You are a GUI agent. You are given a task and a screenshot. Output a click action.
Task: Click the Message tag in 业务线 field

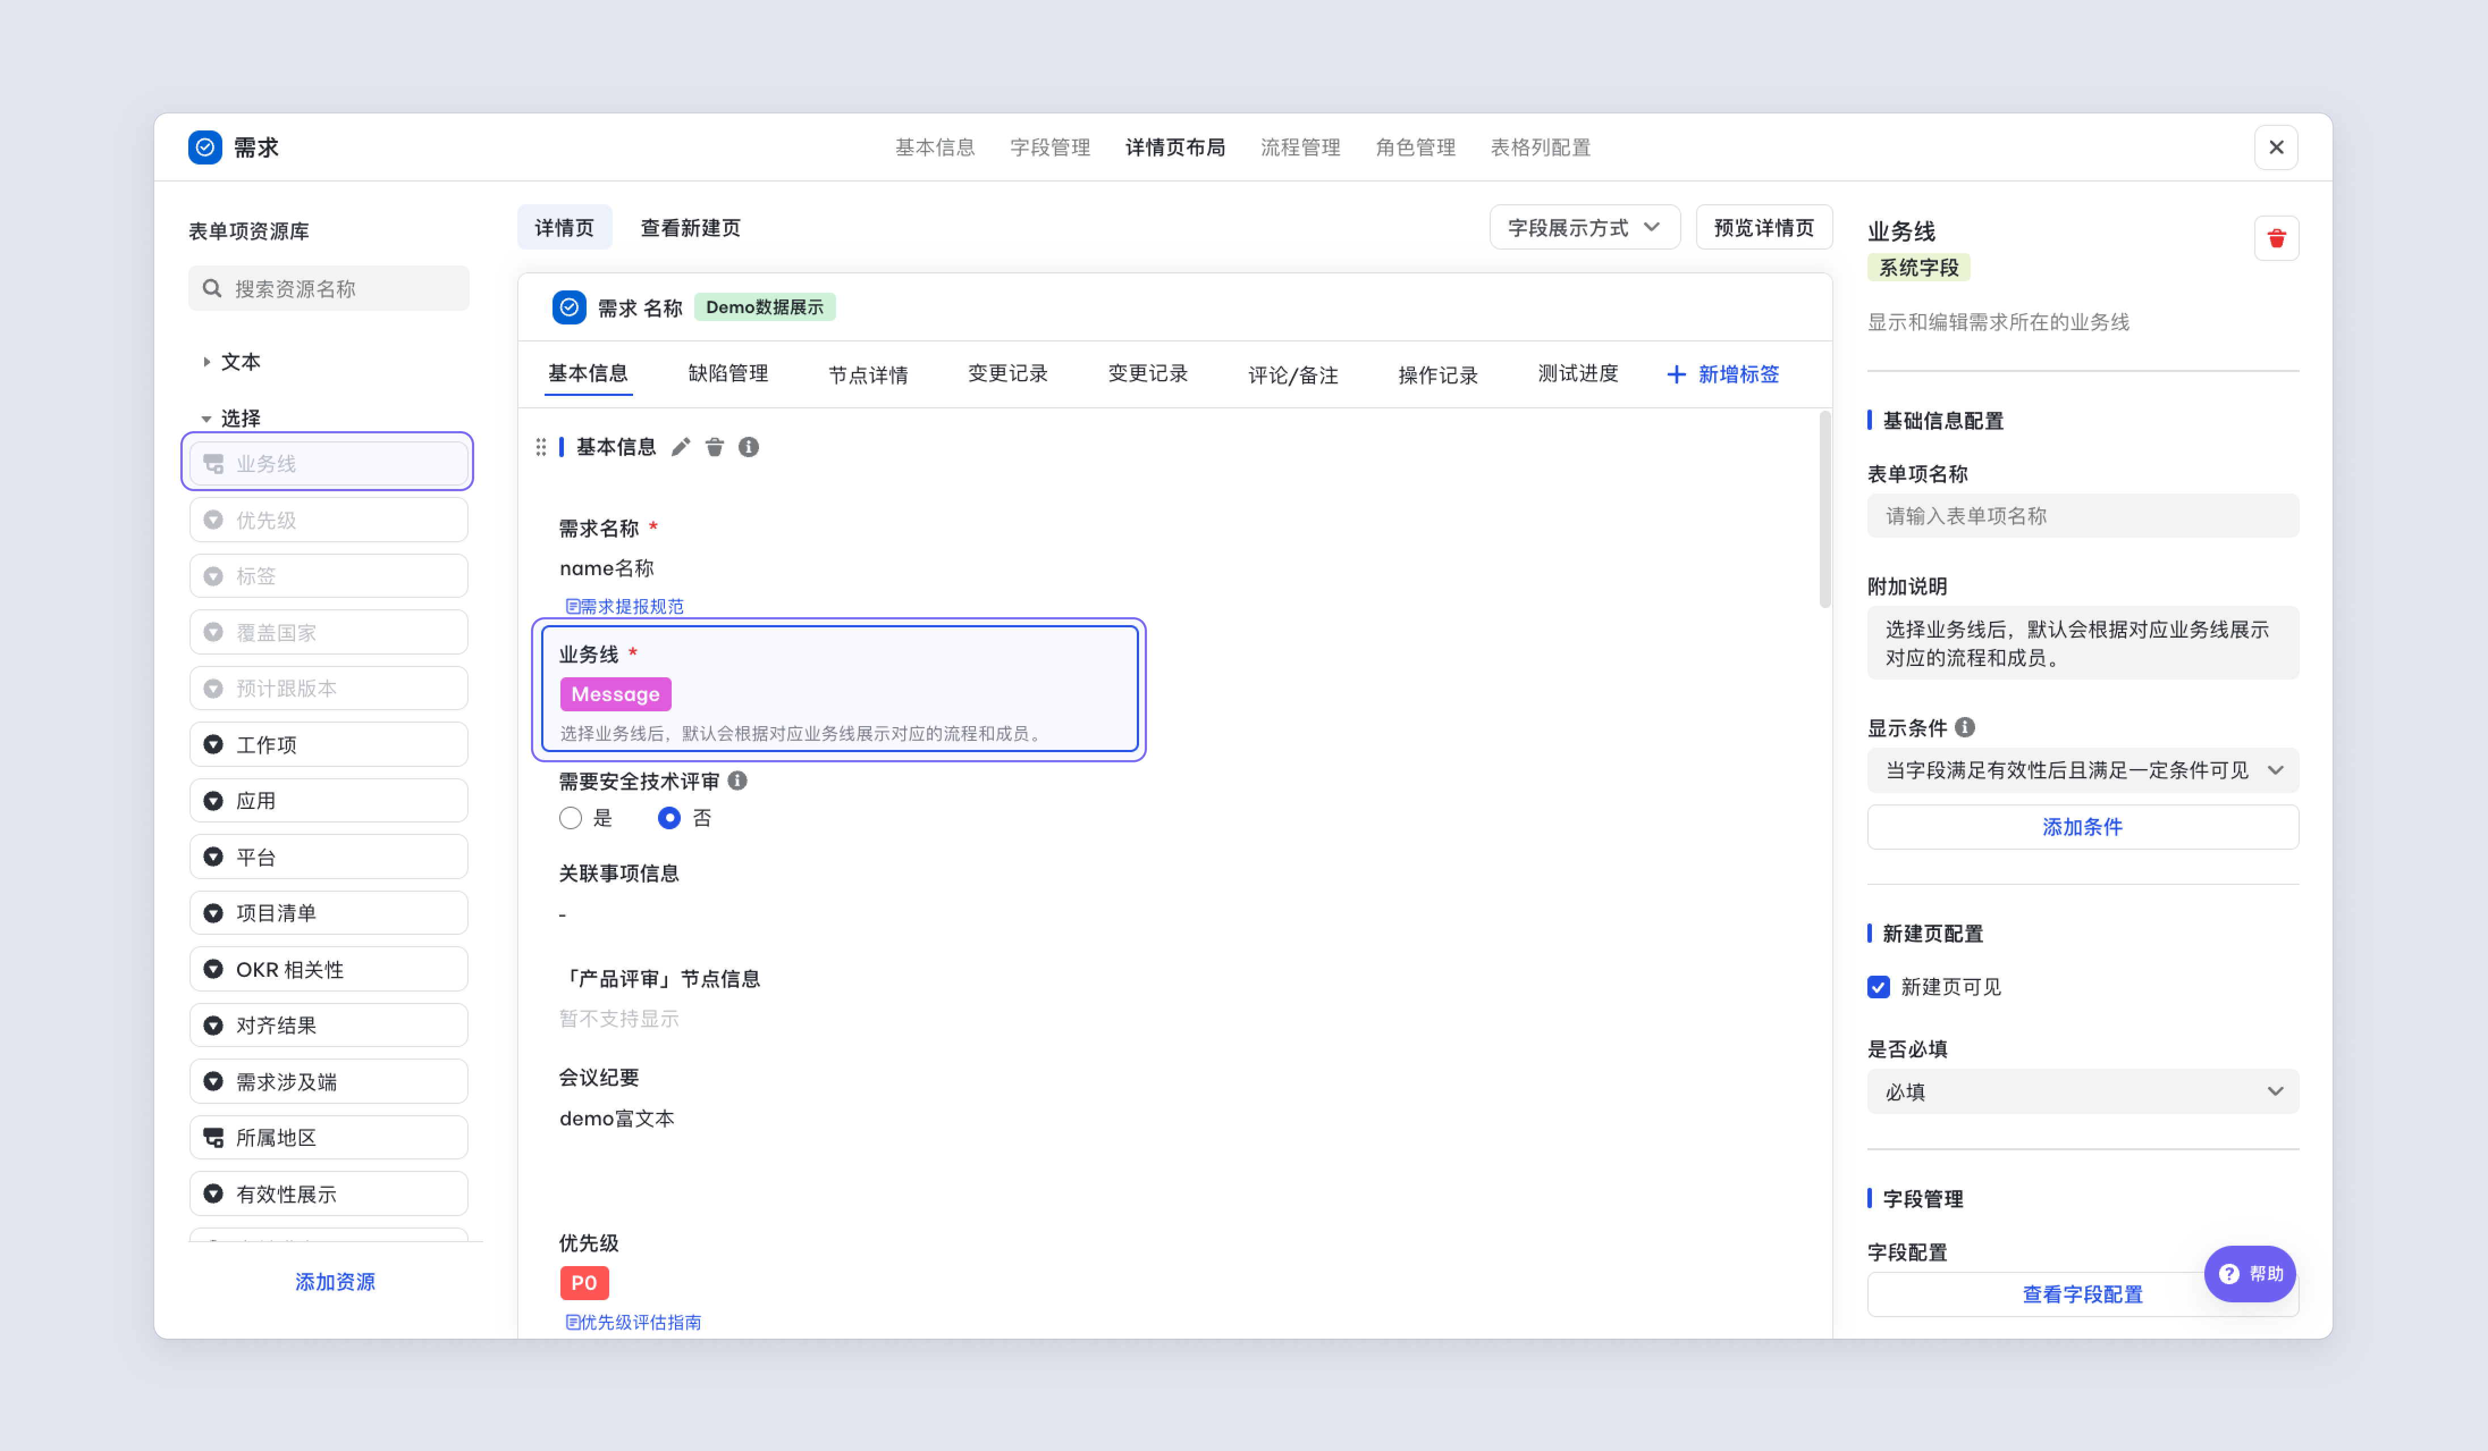click(x=615, y=694)
